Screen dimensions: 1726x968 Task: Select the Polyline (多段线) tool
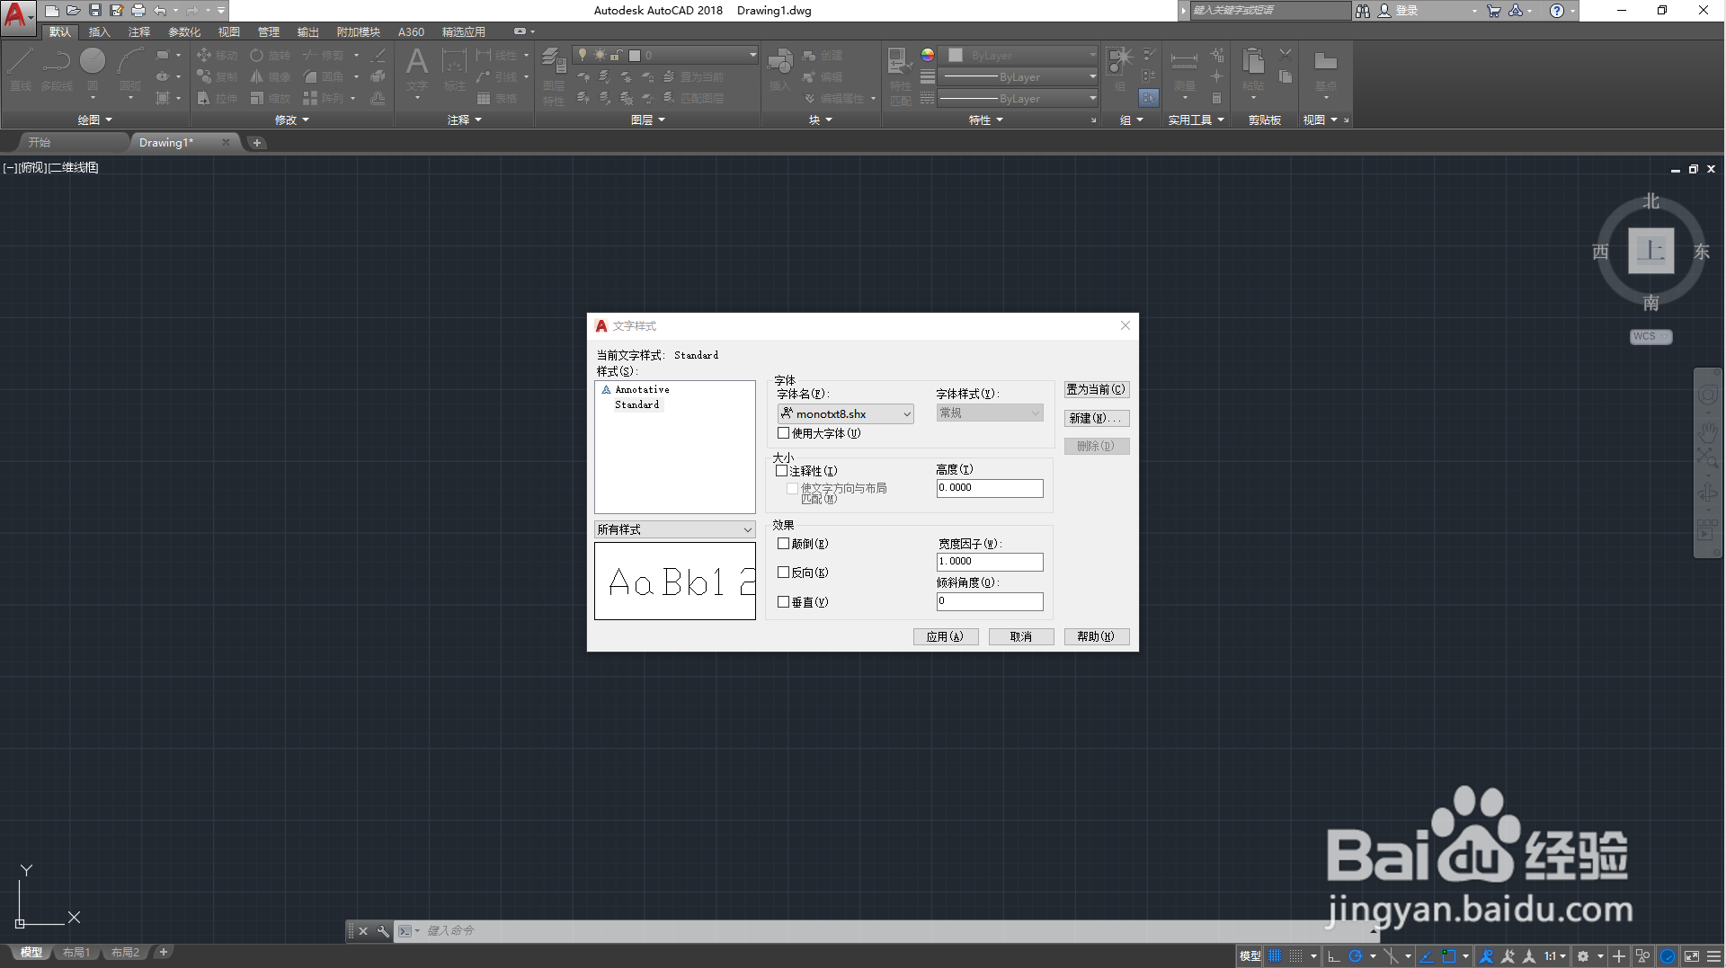point(57,70)
